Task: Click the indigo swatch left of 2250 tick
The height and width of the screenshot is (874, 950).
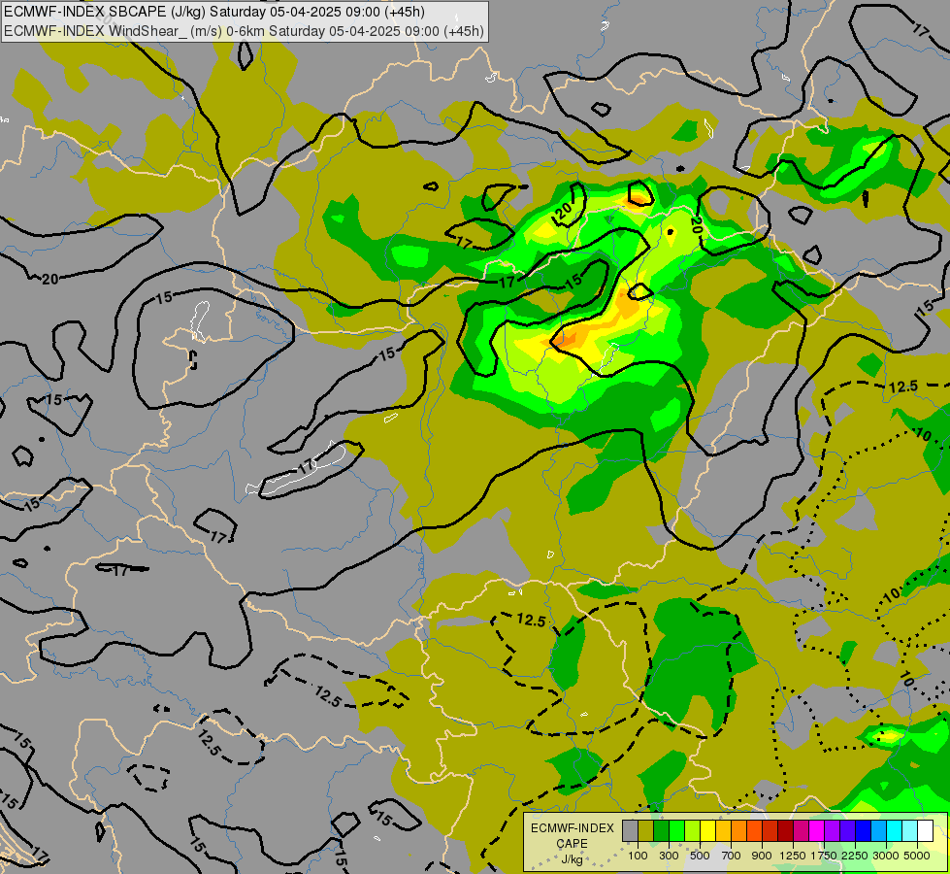Action: tap(847, 830)
